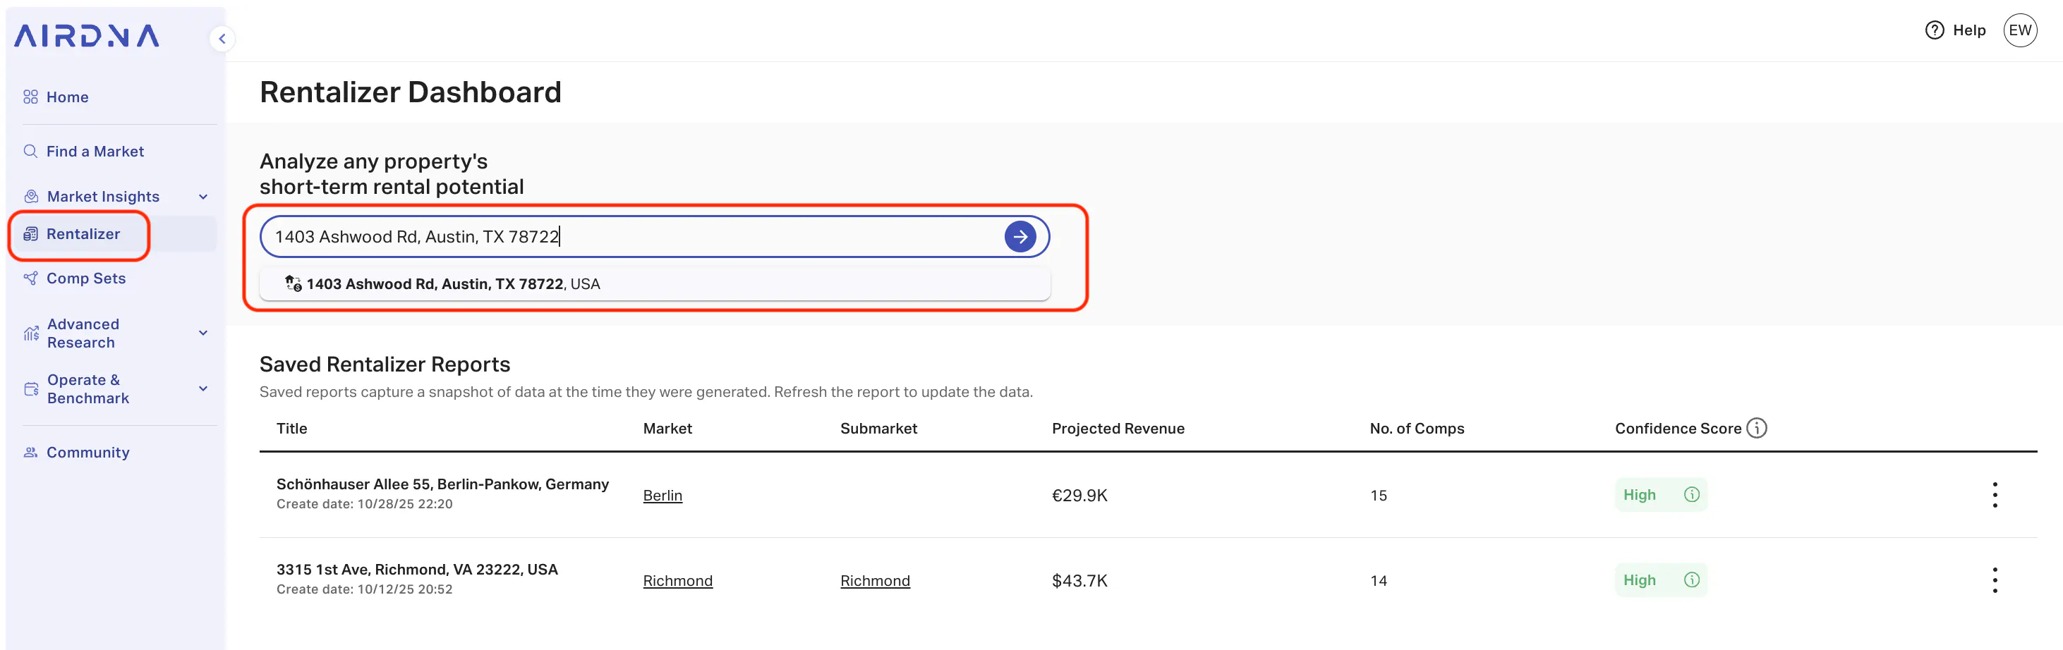Click the Title column header
The height and width of the screenshot is (650, 2063).
pyautogui.click(x=291, y=428)
